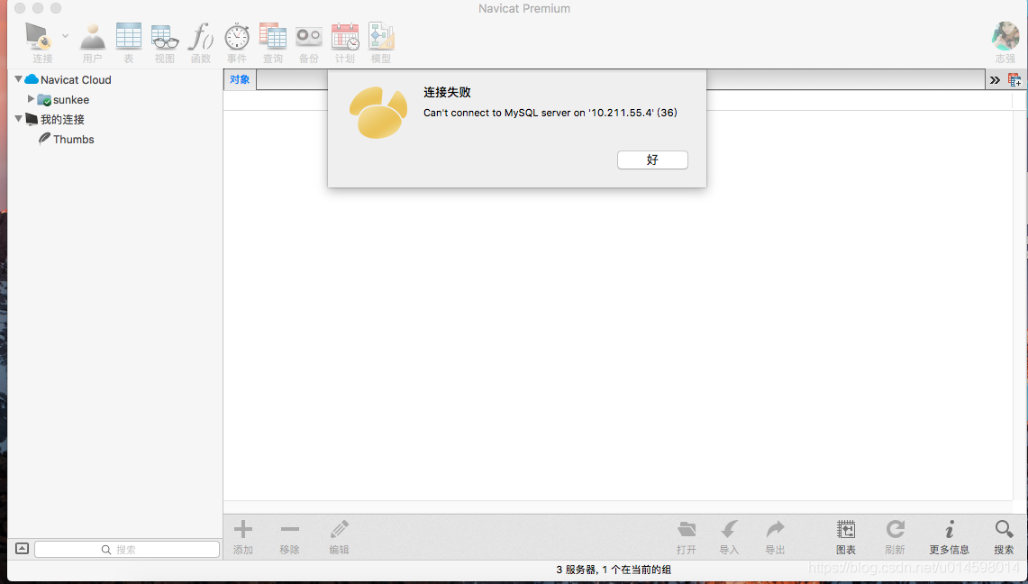Screen dimensions: 1028x584
Task: Click the 志强 user avatar
Action: coord(1005,36)
